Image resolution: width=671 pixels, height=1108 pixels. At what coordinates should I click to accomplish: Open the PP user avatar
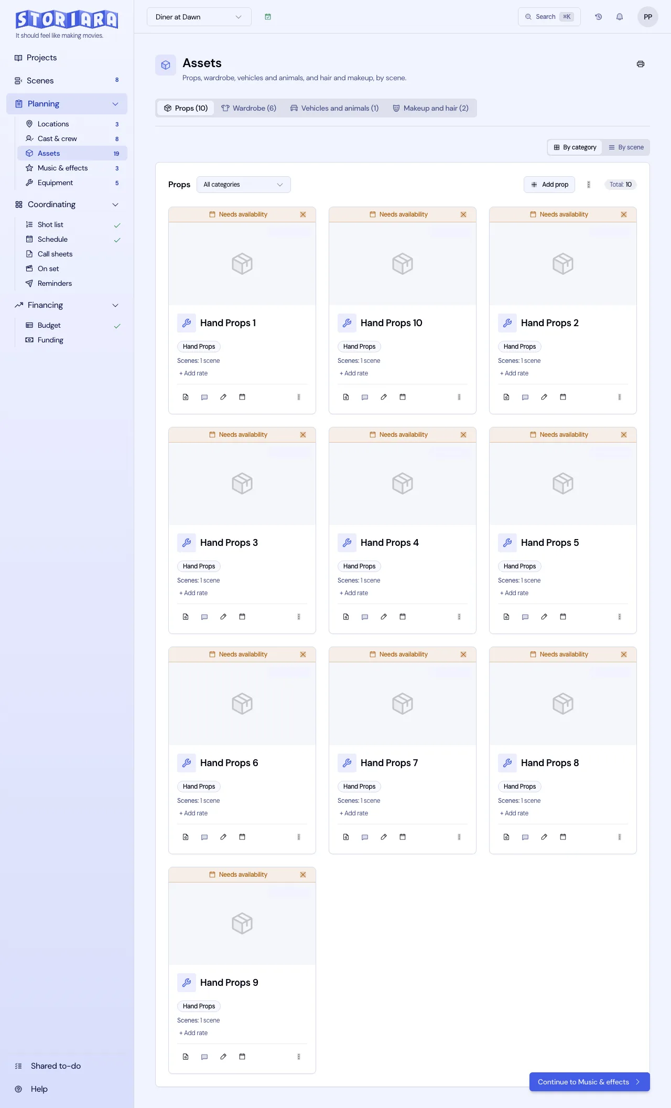647,17
